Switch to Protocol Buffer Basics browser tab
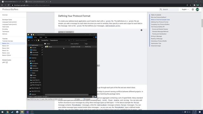The height and width of the screenshot is (114, 203). pyautogui.click(x=12, y=2)
